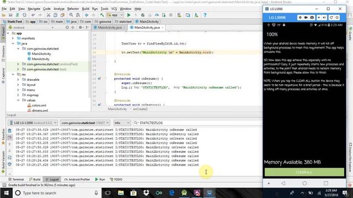Click the Paste toolbar icon
The image size is (353, 198).
[62, 15]
